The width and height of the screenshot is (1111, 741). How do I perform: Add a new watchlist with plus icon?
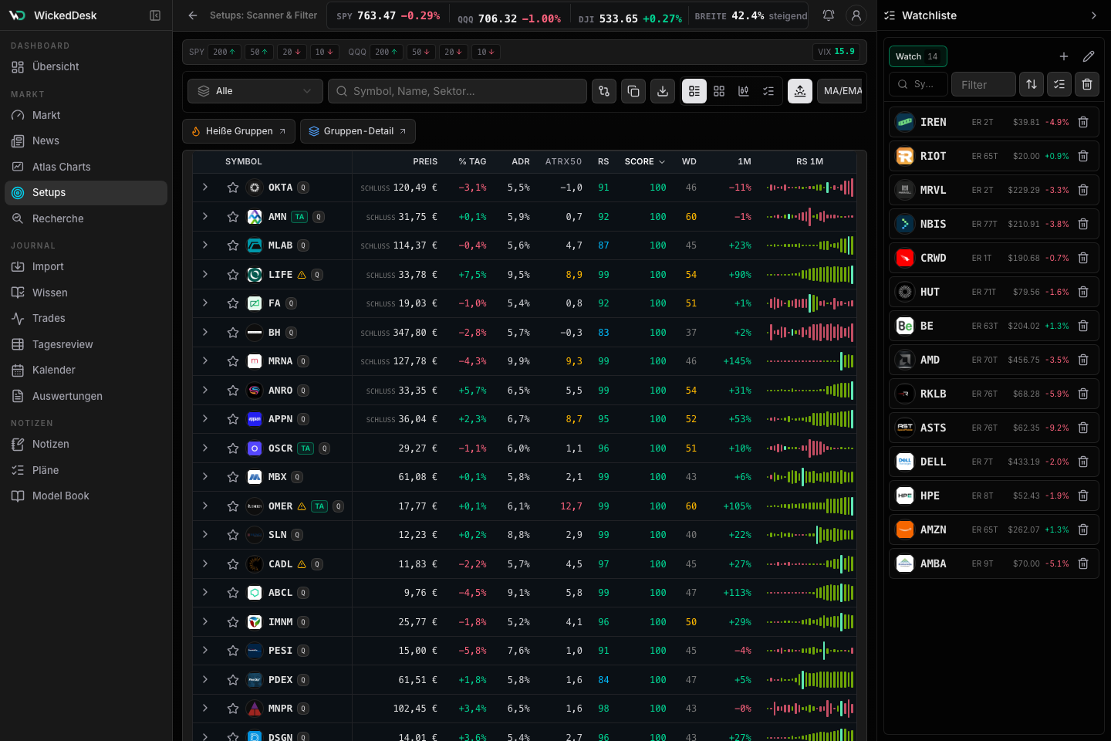[1064, 56]
